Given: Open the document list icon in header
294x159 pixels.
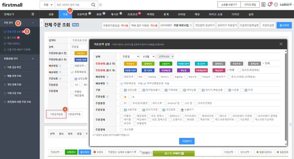Looking at the screenshot, I should pos(263,4).
